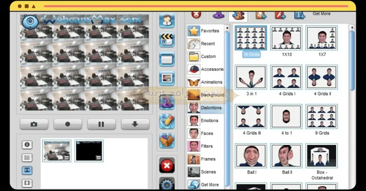Click the Get More link at top
Image resolution: width=366 pixels, height=191 pixels.
click(321, 14)
